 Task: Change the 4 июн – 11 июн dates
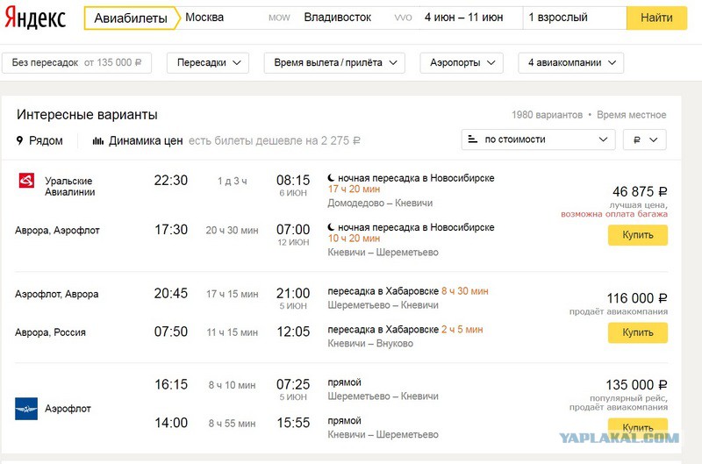(x=470, y=18)
